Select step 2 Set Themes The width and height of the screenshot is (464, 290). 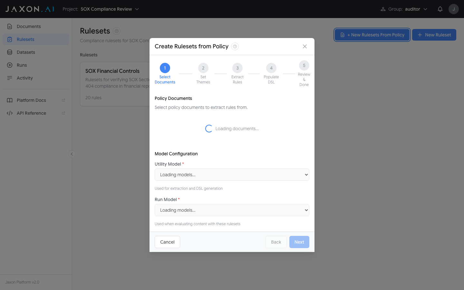(x=203, y=68)
